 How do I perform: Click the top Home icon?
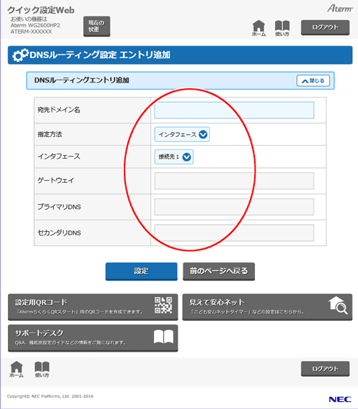click(x=258, y=28)
